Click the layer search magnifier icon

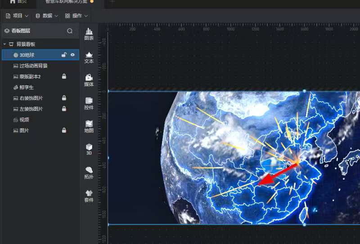[70, 31]
